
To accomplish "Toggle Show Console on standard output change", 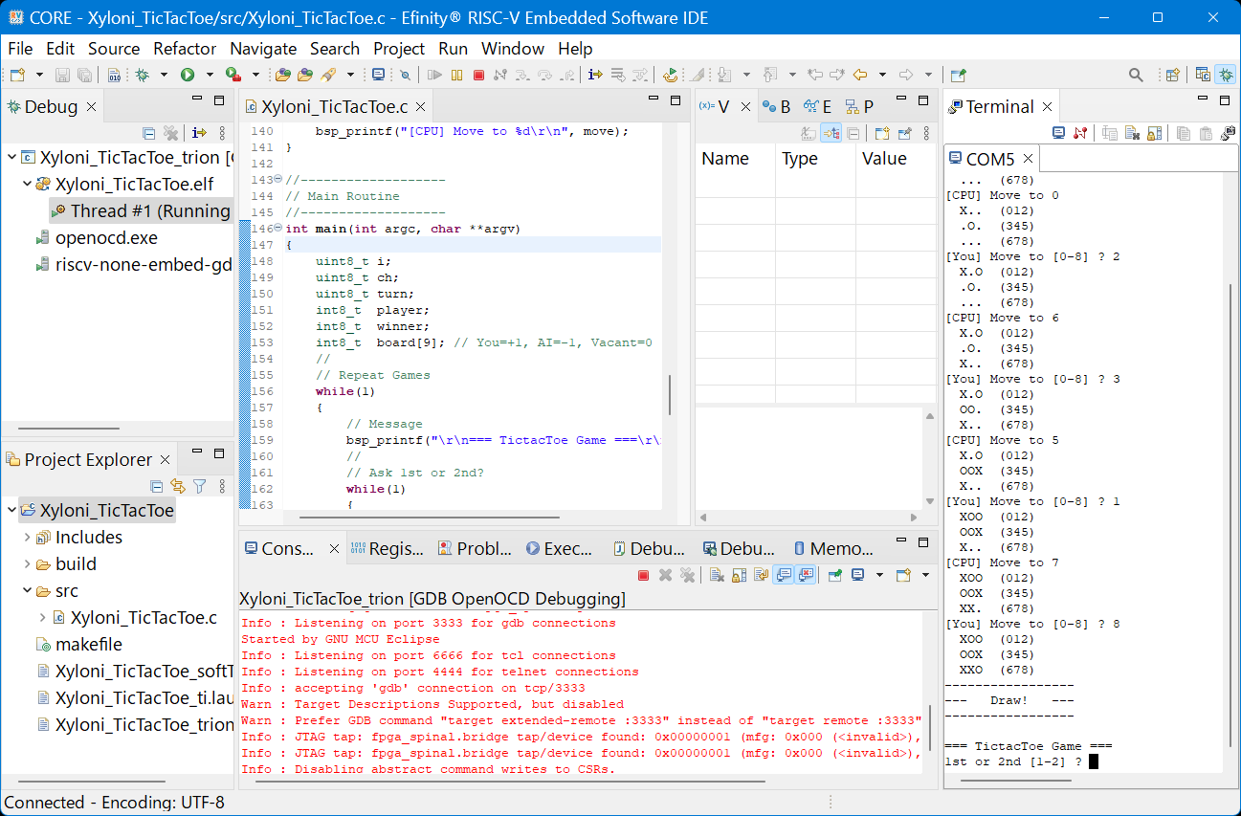I will tap(784, 575).
